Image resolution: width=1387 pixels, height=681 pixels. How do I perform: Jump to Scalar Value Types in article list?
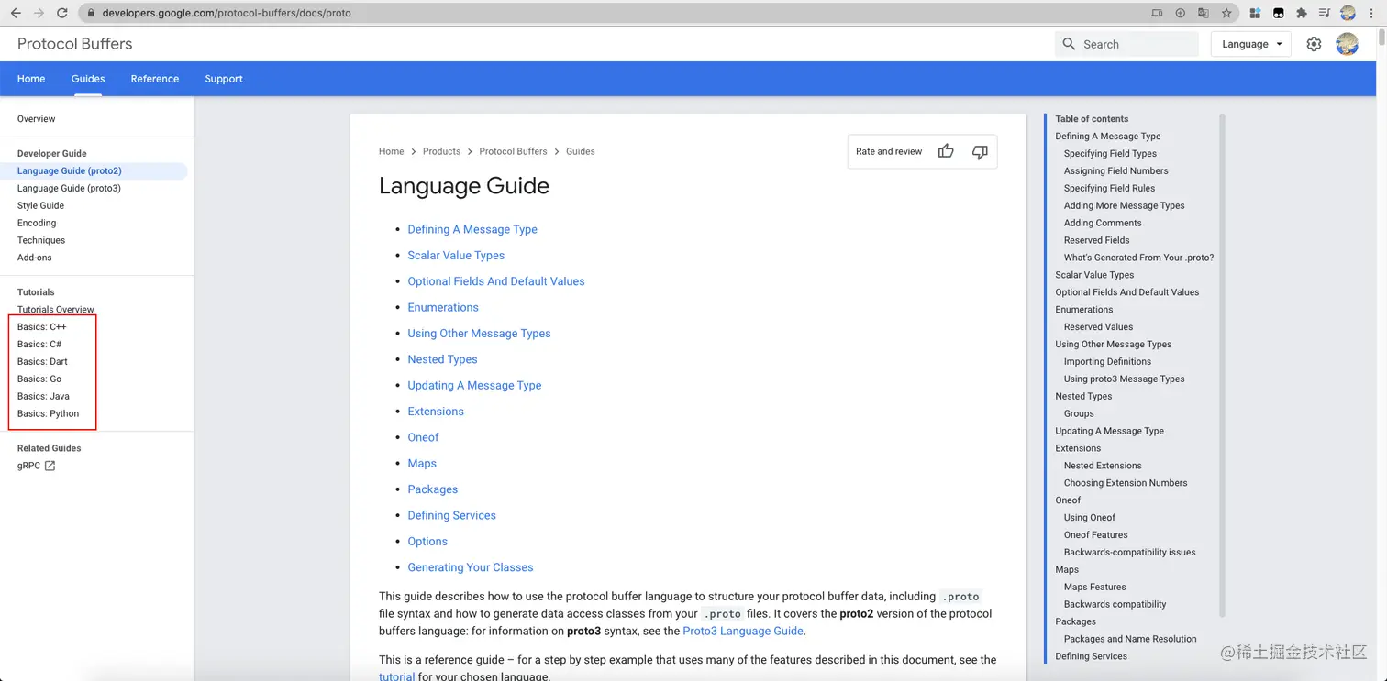[x=456, y=256]
